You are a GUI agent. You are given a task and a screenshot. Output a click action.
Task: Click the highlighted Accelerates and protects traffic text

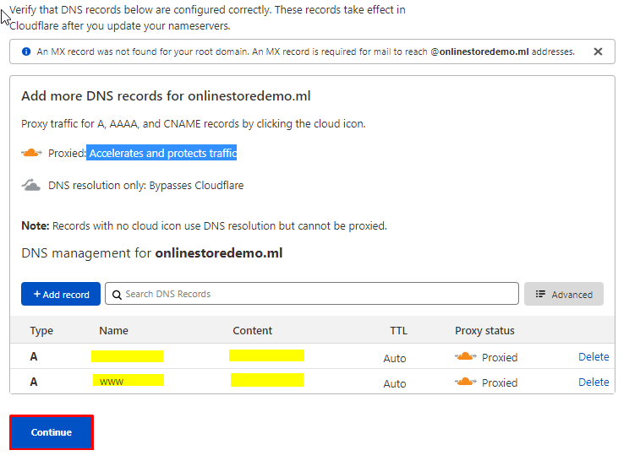[162, 153]
